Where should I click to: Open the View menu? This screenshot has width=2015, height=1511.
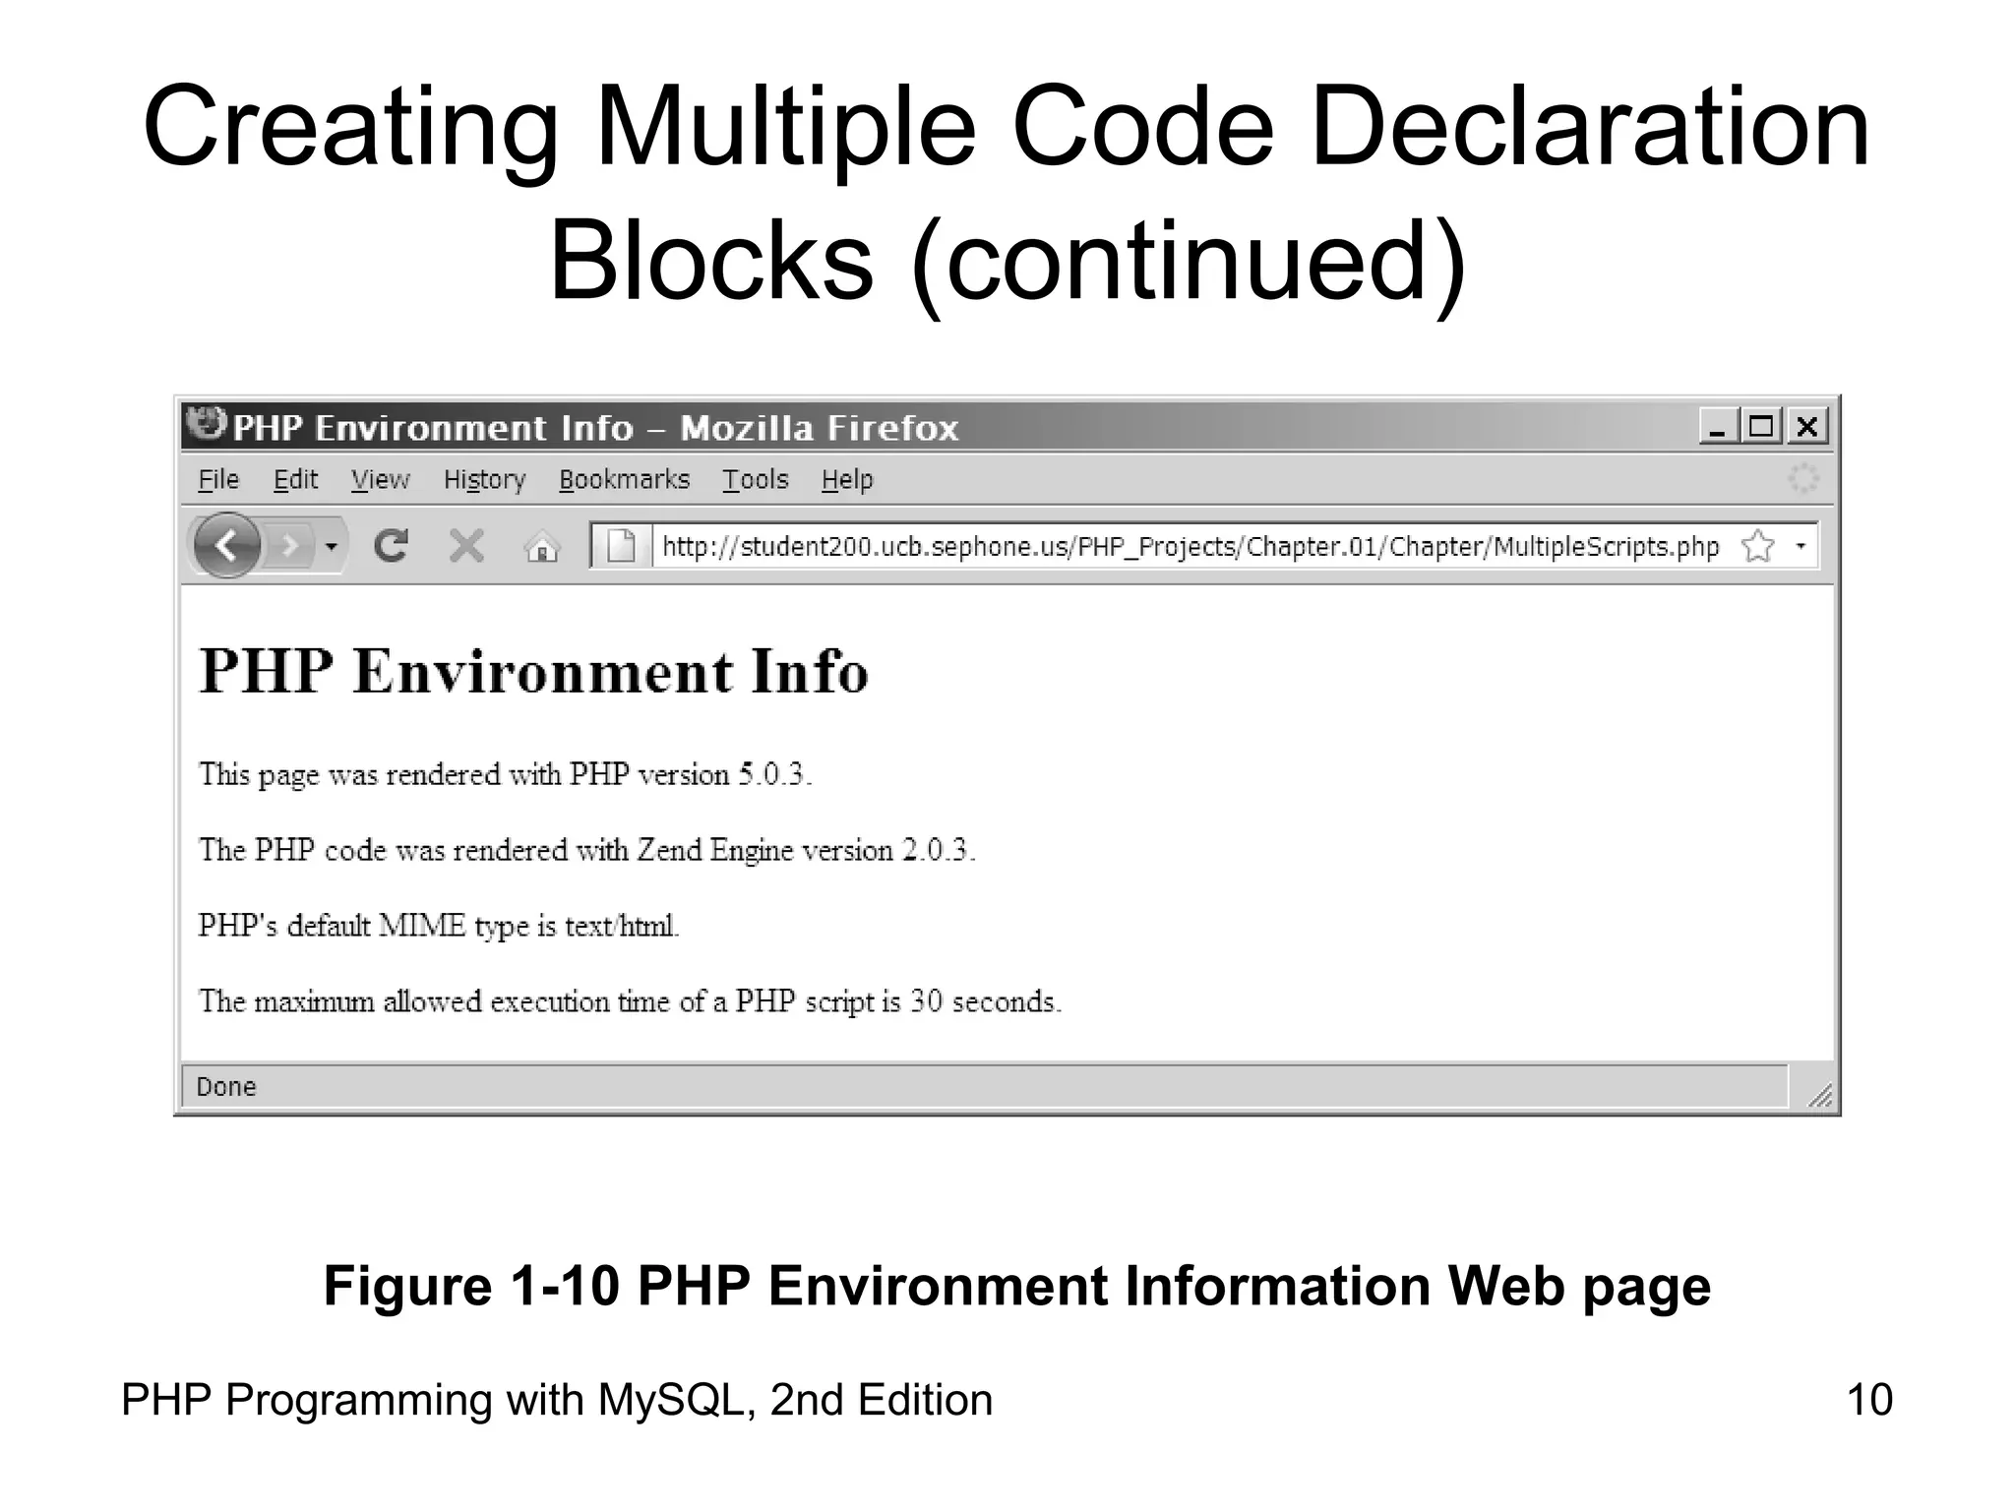[380, 480]
